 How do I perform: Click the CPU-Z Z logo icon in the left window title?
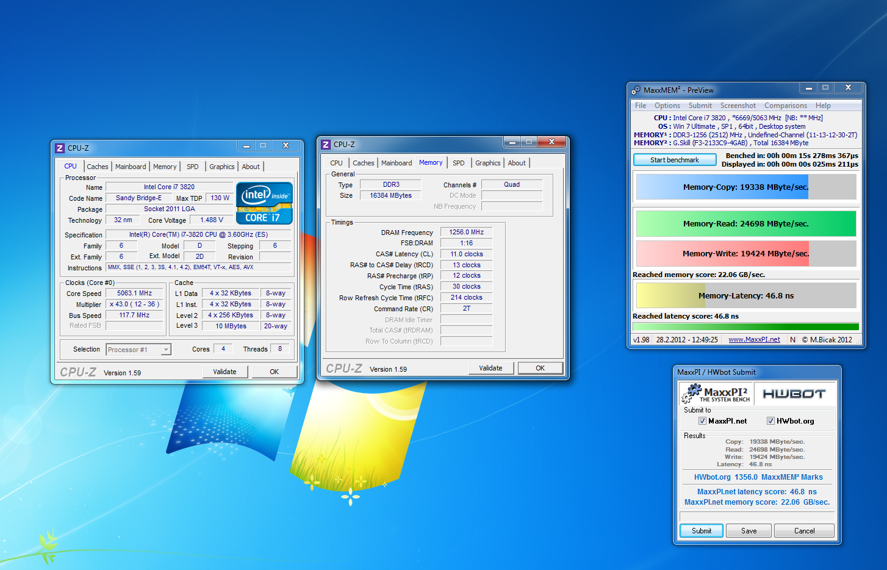tap(60, 148)
